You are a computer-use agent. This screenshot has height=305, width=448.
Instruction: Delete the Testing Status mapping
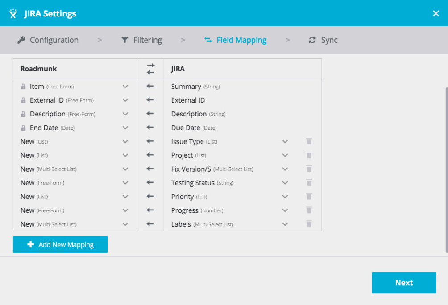click(x=309, y=183)
